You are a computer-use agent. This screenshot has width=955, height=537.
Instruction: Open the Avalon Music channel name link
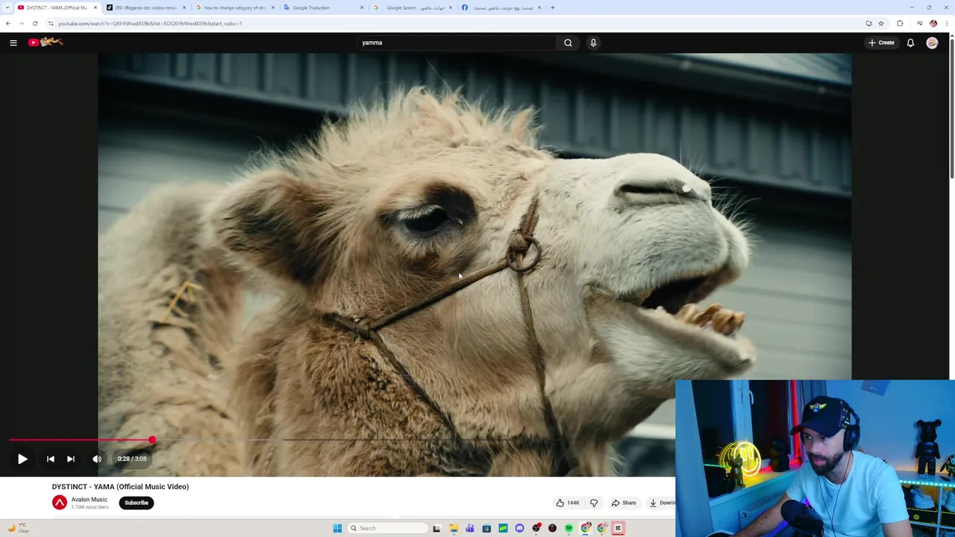(x=90, y=499)
